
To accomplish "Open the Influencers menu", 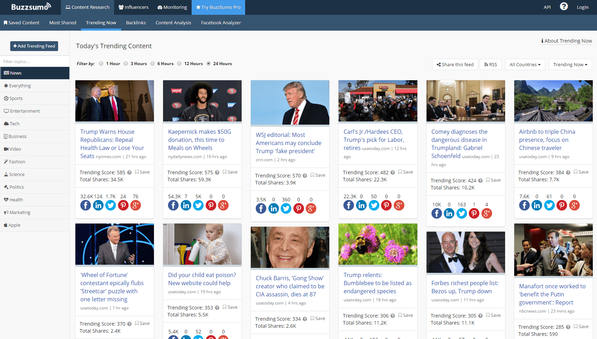I will click(x=133, y=7).
